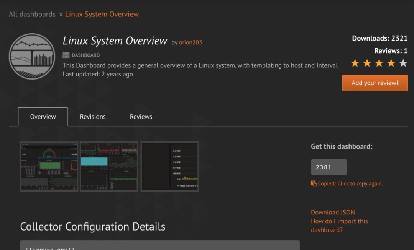Click the fourth gold rating star
This screenshot has width=414, height=250.
391,63
